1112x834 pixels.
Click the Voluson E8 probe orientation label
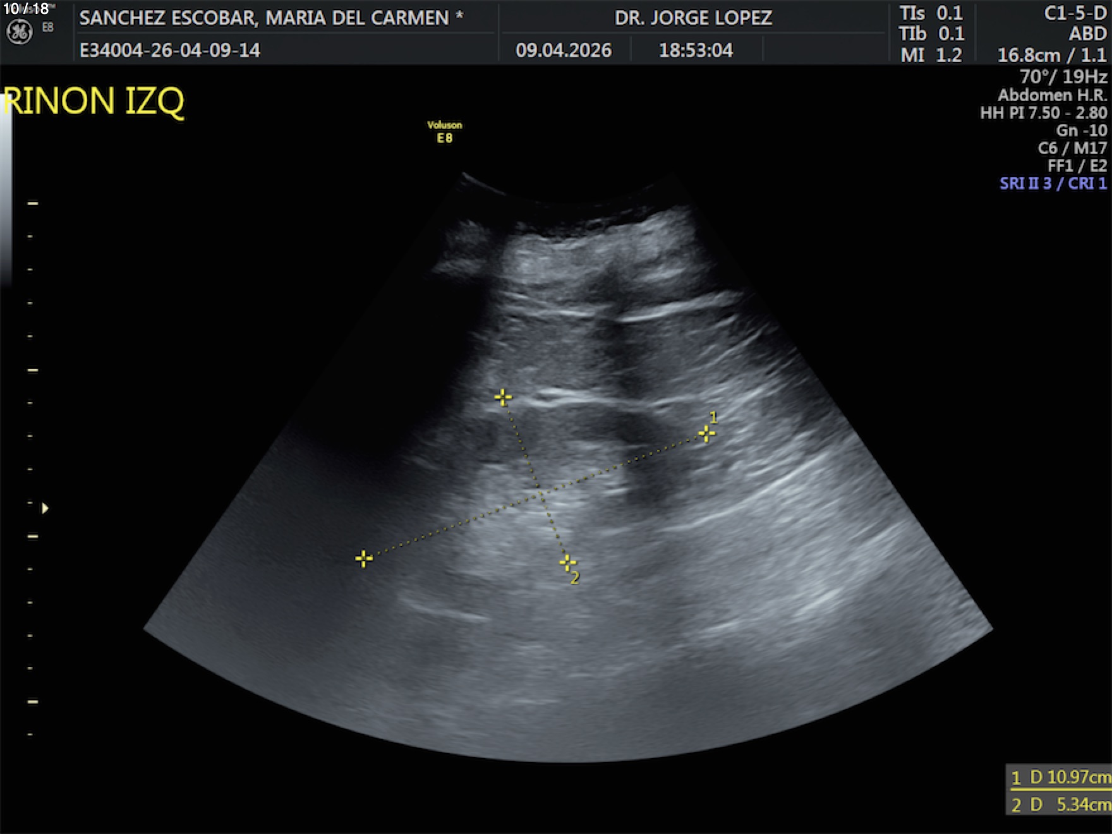[445, 131]
